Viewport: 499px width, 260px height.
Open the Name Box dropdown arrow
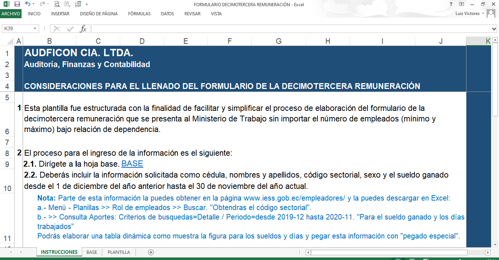click(x=35, y=29)
